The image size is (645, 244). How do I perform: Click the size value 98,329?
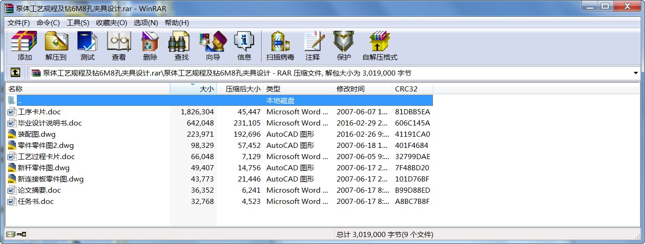(x=202, y=146)
